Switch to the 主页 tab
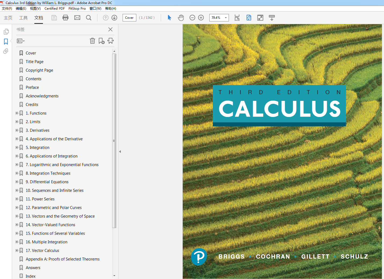The width and height of the screenshot is (384, 279). coord(8,18)
